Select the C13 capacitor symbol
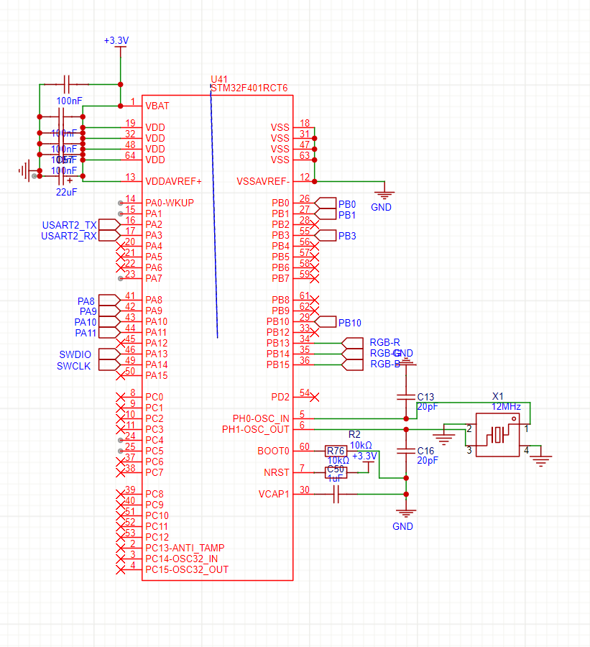Image resolution: width=590 pixels, height=647 pixels. tap(406, 397)
